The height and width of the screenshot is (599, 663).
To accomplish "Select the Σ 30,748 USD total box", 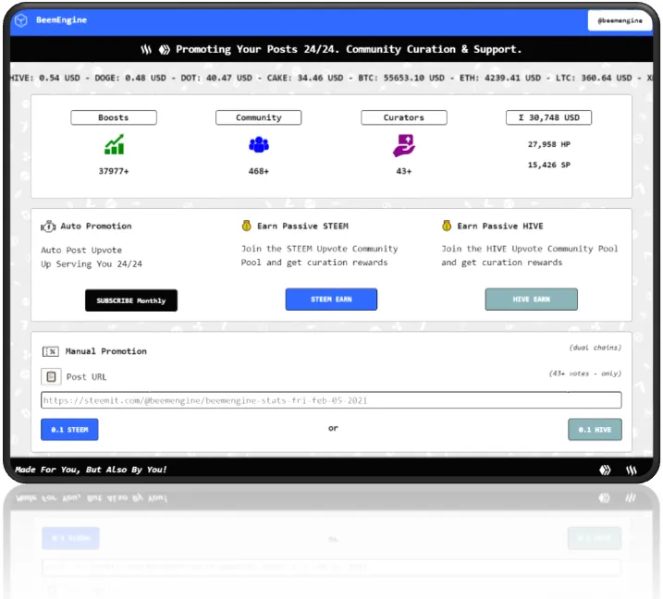I will pyautogui.click(x=549, y=117).
